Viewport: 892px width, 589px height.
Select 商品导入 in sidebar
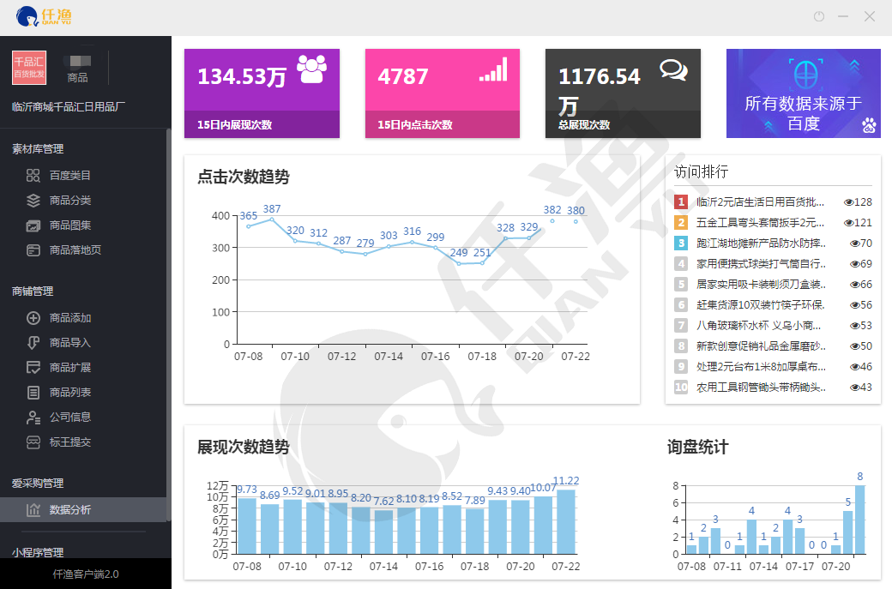pyautogui.click(x=70, y=342)
